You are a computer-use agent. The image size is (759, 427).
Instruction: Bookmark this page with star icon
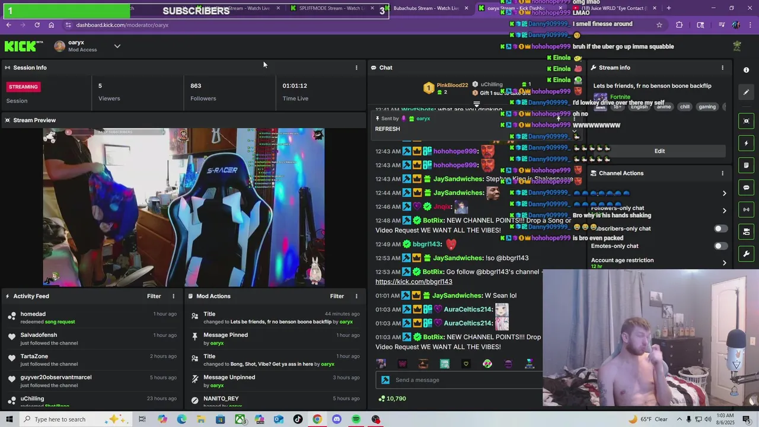click(x=659, y=25)
